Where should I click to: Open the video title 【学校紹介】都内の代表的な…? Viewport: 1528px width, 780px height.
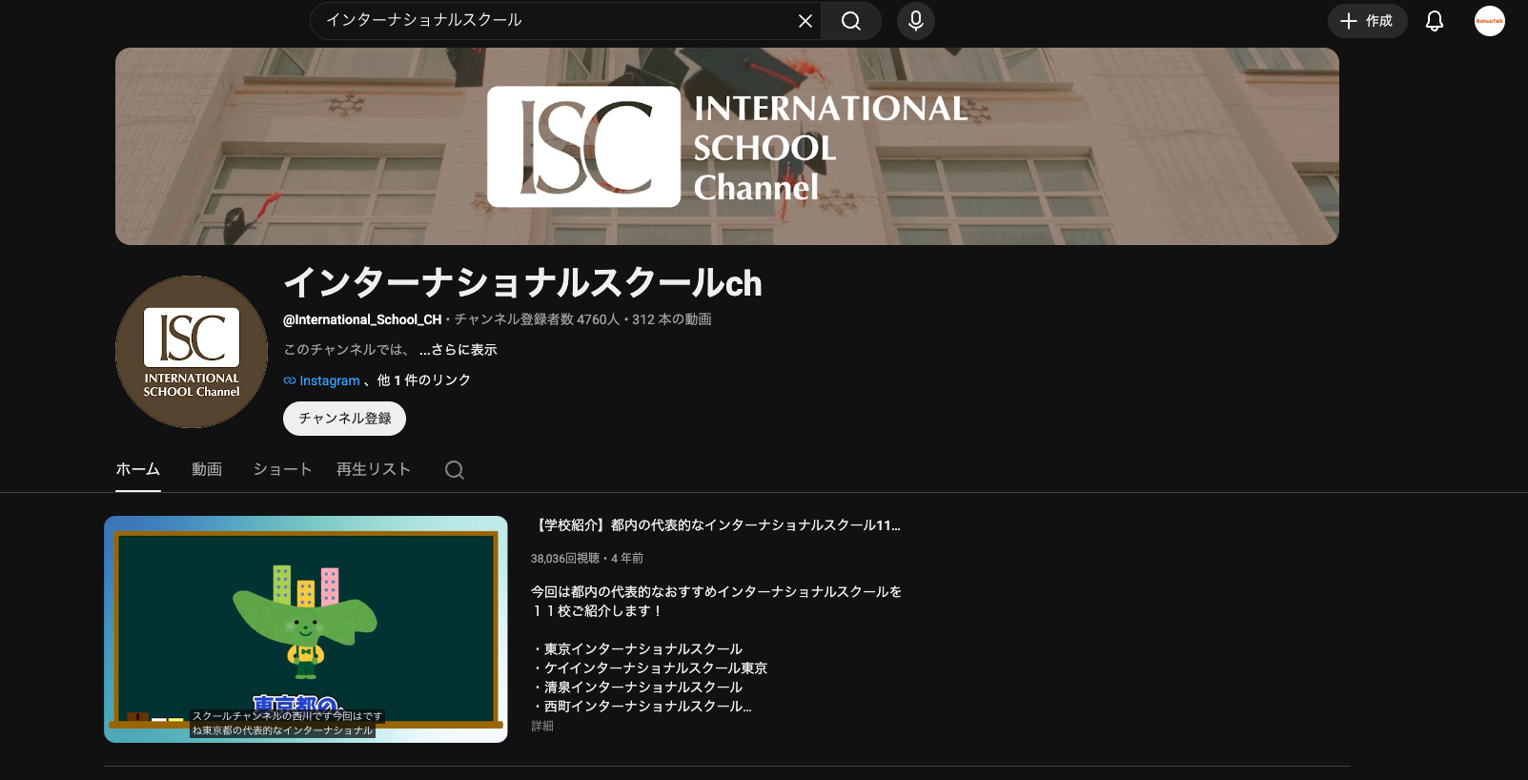[x=716, y=525]
